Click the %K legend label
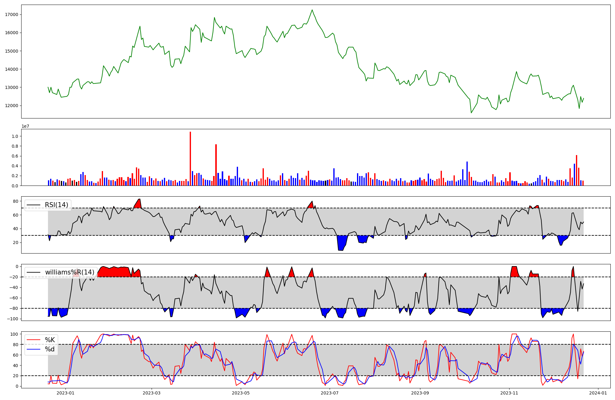The height and width of the screenshot is (400, 615). [x=50, y=340]
